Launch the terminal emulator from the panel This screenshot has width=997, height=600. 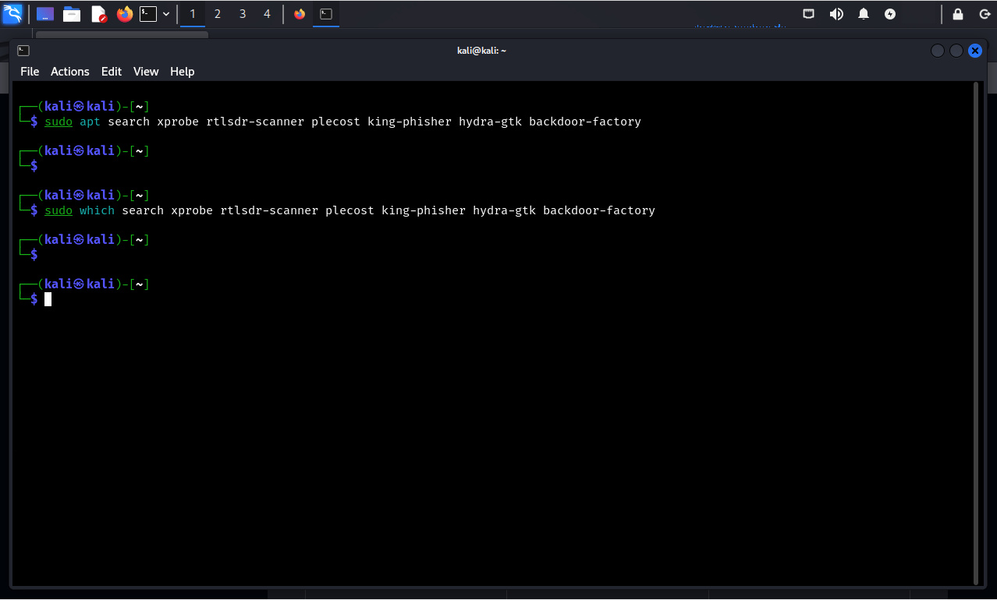click(x=147, y=14)
